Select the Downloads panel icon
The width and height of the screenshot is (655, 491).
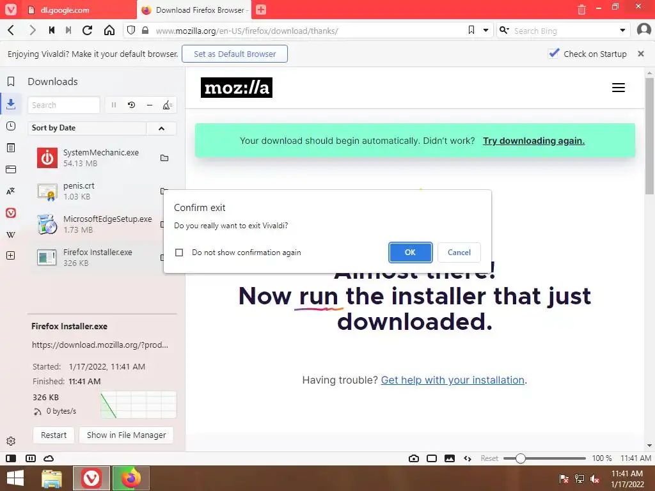click(11, 104)
